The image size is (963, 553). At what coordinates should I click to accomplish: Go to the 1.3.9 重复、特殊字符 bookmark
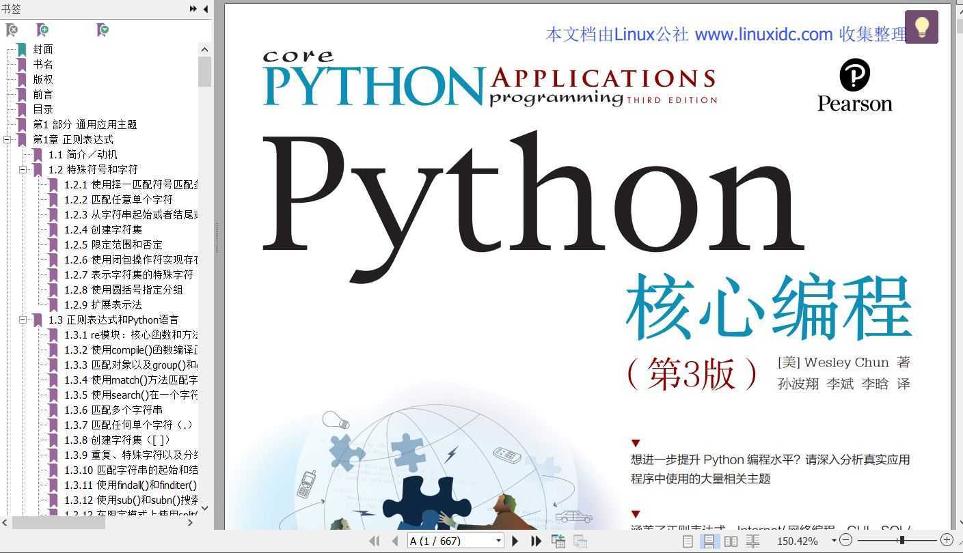point(131,455)
